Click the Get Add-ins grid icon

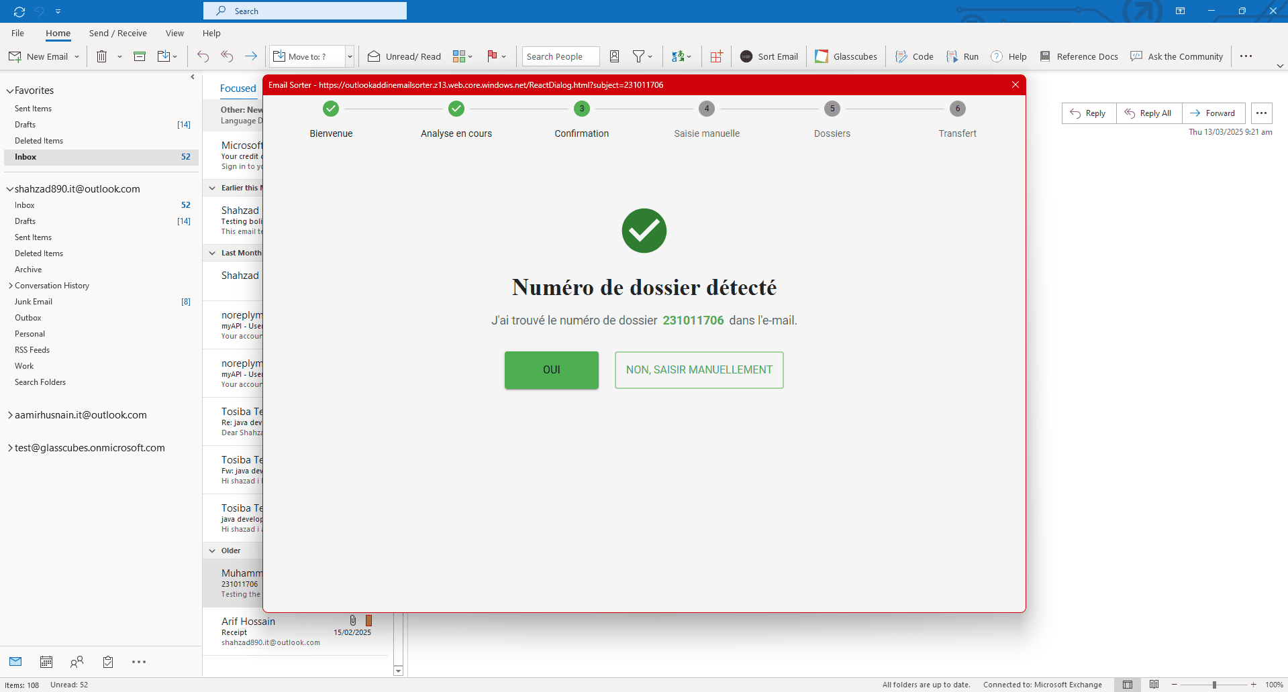click(x=717, y=56)
